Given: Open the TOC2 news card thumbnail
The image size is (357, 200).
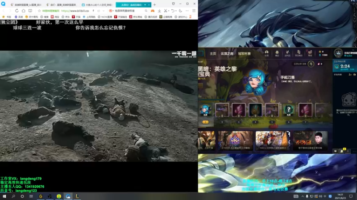Looking at the screenshot, I should pyautogui.click(x=236, y=140).
